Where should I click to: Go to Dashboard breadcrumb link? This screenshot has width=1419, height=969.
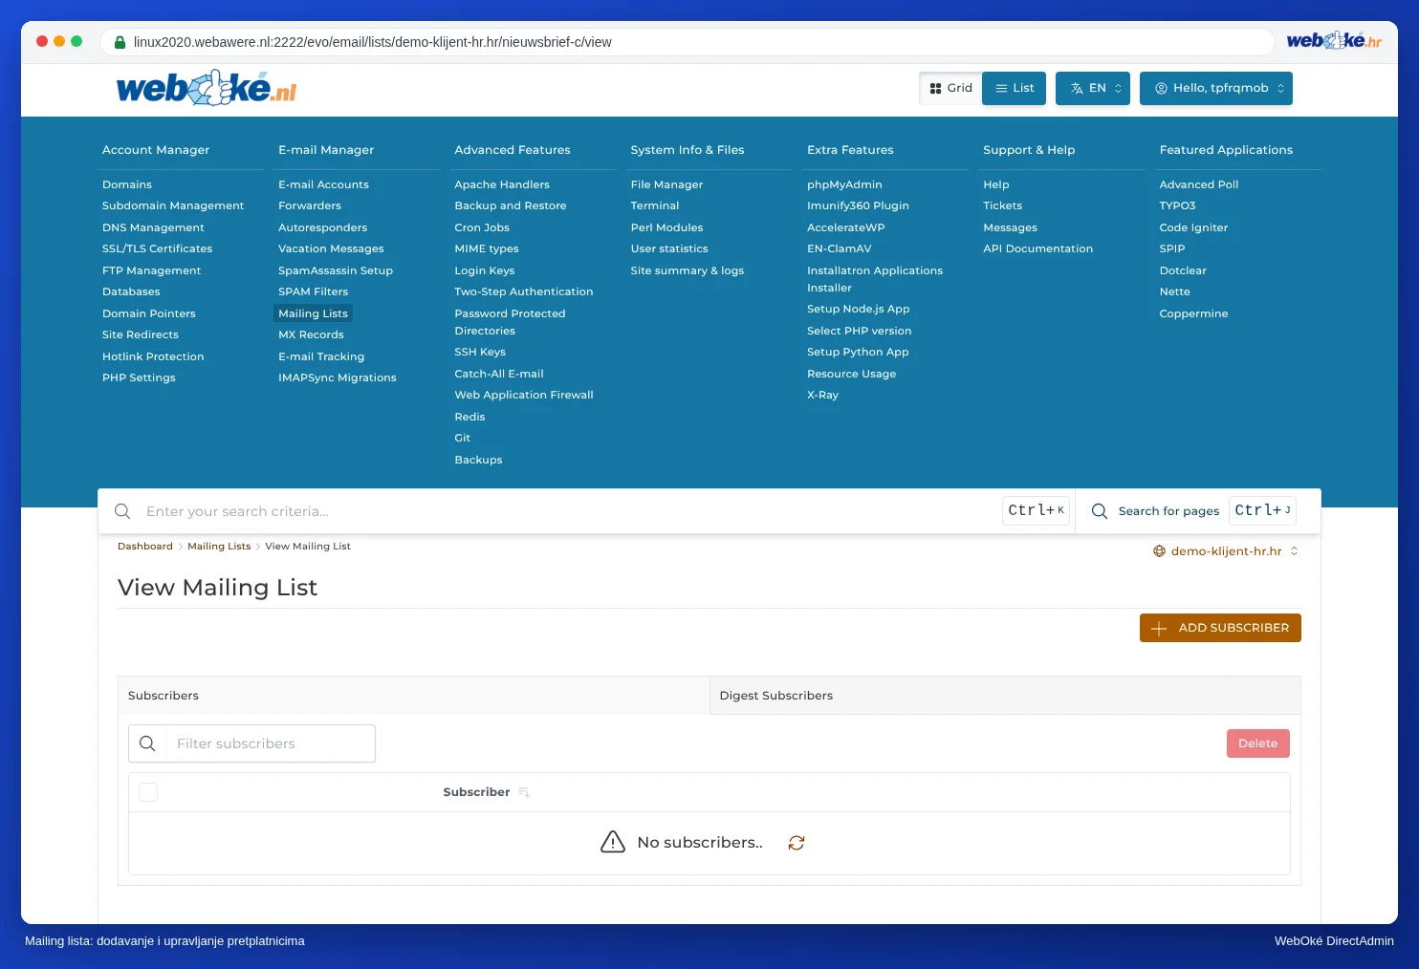click(x=145, y=547)
